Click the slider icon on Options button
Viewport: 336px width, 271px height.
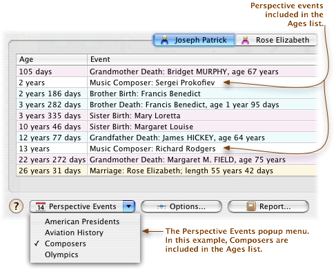point(161,206)
